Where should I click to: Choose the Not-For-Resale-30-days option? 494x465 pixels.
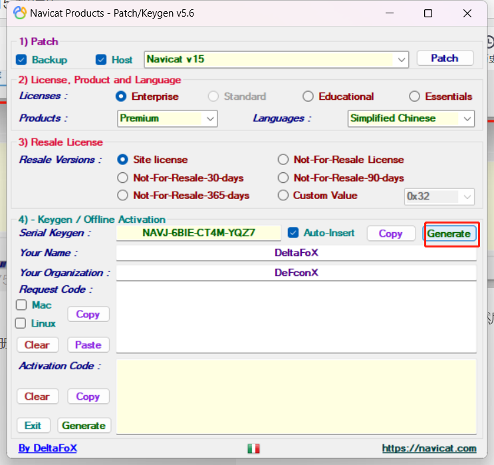click(122, 178)
